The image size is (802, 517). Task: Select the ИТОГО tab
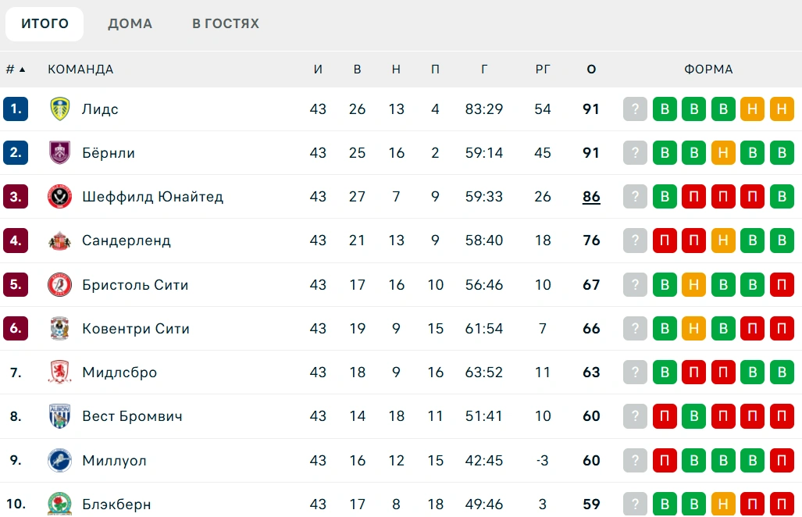click(x=45, y=23)
